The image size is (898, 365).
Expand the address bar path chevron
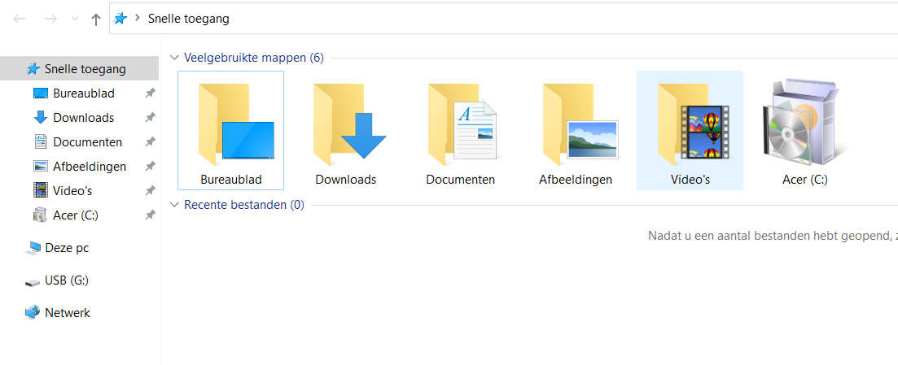[x=138, y=18]
